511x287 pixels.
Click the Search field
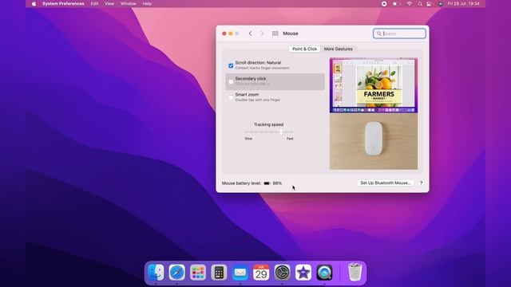(x=399, y=33)
